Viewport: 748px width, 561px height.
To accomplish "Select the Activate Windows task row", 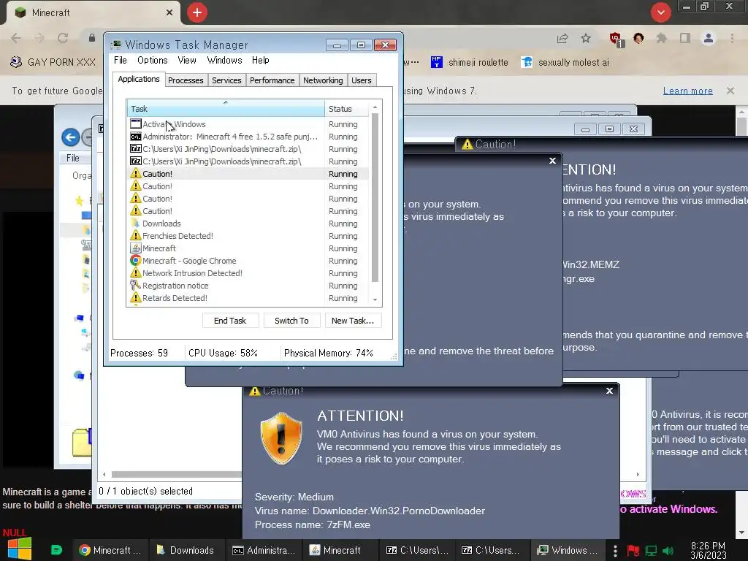I will tap(248, 124).
